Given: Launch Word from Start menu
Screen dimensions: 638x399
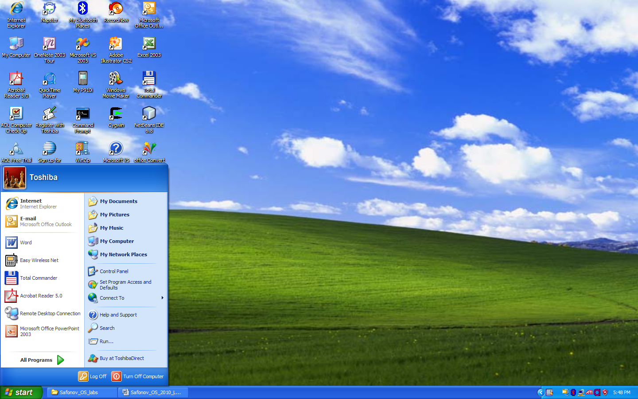Looking at the screenshot, I should coord(43,243).
